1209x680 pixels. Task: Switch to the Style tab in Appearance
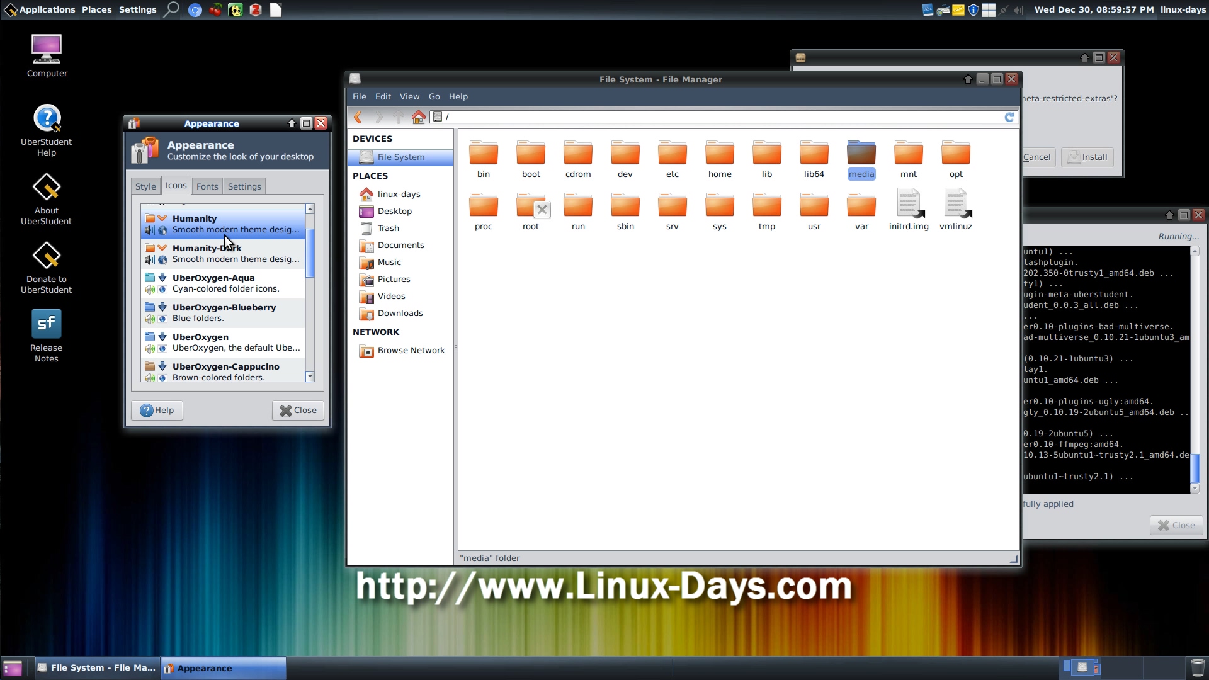(145, 186)
